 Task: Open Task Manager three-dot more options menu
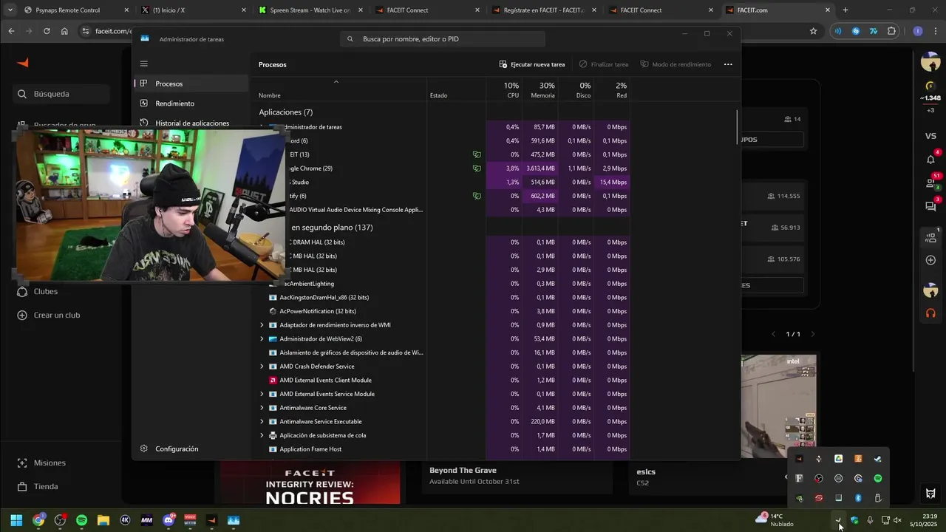[728, 64]
